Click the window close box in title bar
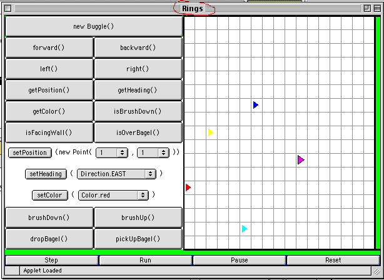Image resolution: width=384 pixels, height=280 pixels. 8,9
